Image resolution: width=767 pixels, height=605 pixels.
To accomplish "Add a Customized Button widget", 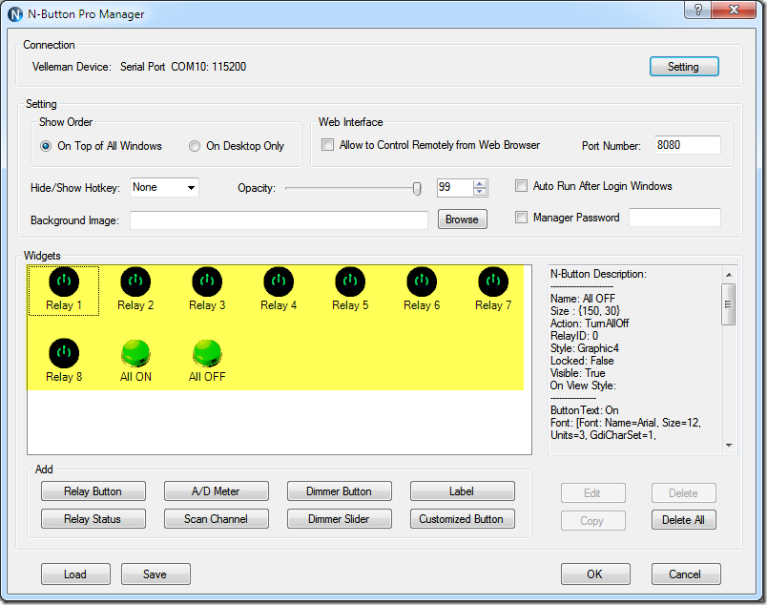I will coord(463,519).
